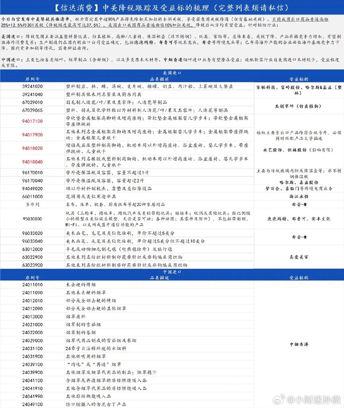Click tariff code 24029000
The image size is (344, 408).
32,341
